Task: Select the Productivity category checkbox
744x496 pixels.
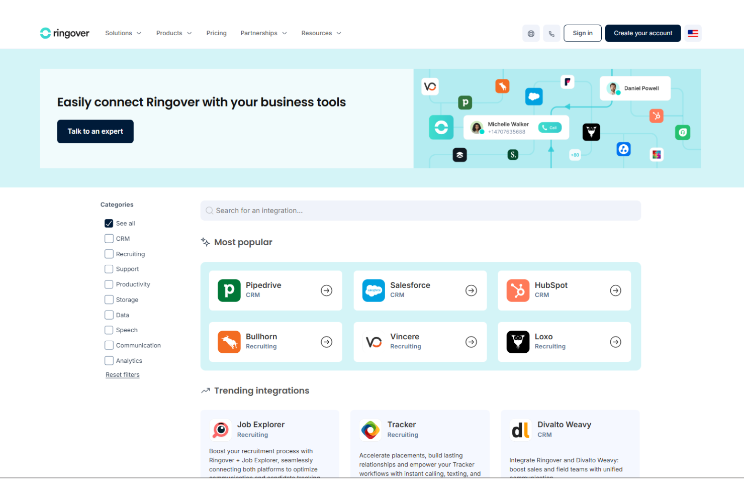Action: point(109,284)
